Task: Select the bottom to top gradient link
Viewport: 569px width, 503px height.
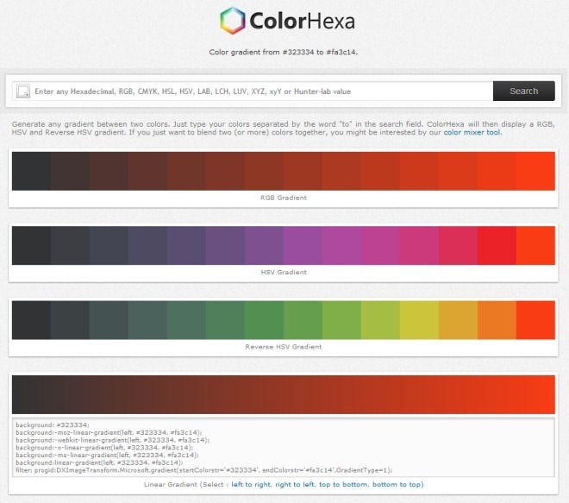Action: [396, 484]
